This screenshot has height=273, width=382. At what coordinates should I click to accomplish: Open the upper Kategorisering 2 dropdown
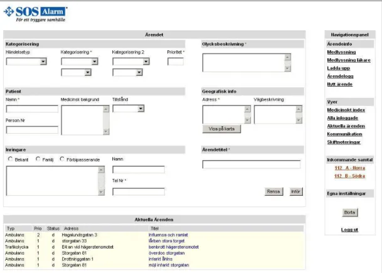[x=131, y=62]
